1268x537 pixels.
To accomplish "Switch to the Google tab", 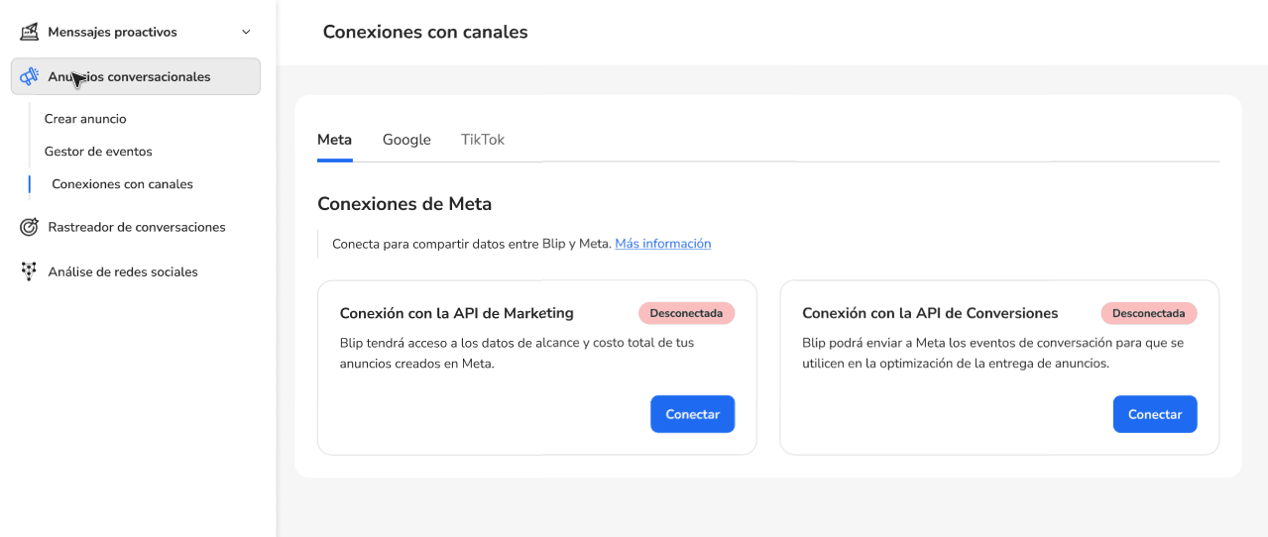I will point(406,140).
